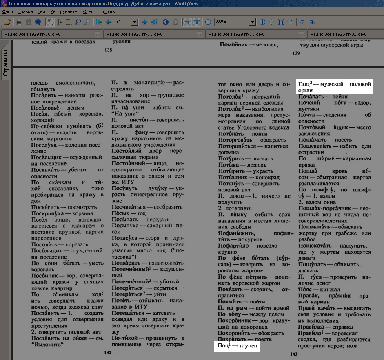Click the entry 'Потыка — лошадь'

click(x=242, y=165)
